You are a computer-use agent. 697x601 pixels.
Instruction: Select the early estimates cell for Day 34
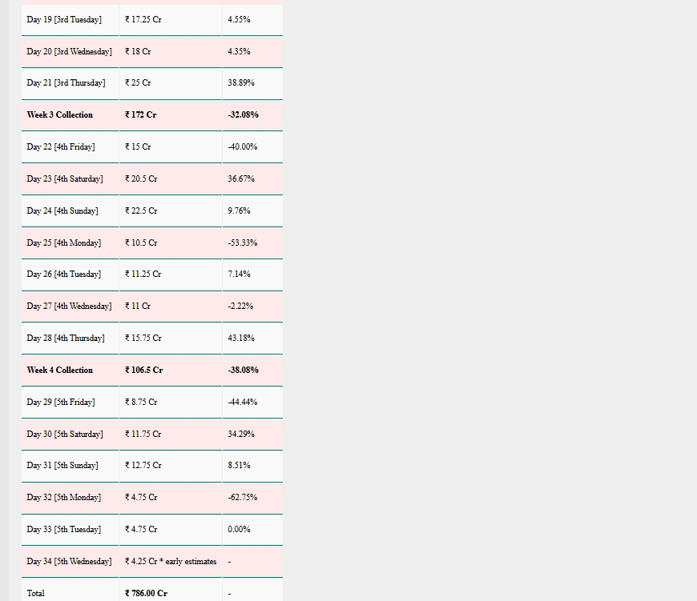point(171,562)
